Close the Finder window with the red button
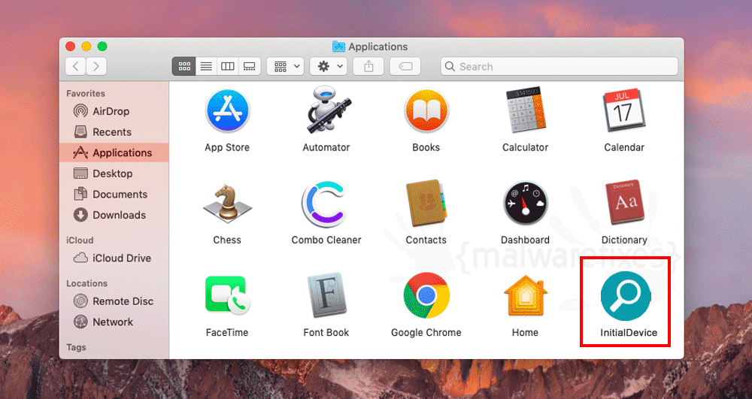The image size is (752, 399). (x=71, y=46)
